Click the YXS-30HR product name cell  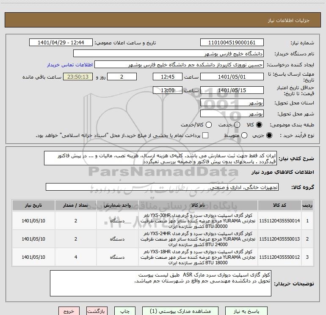tap(198, 221)
